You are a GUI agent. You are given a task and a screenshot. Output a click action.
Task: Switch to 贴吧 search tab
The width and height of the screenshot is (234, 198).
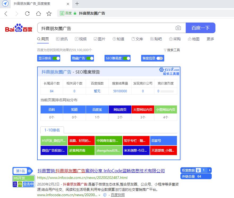point(156,39)
